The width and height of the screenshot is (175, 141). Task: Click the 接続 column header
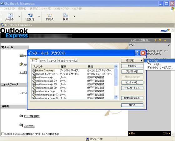[100, 66]
